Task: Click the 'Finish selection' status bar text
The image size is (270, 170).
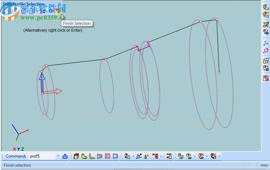Action: pos(17,165)
